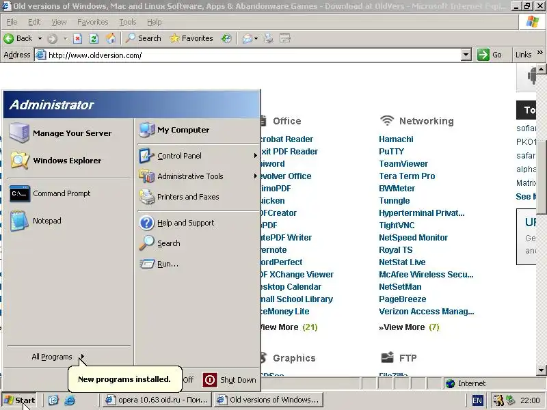Open the Hamachi link
The height and width of the screenshot is (410, 547).
click(396, 139)
